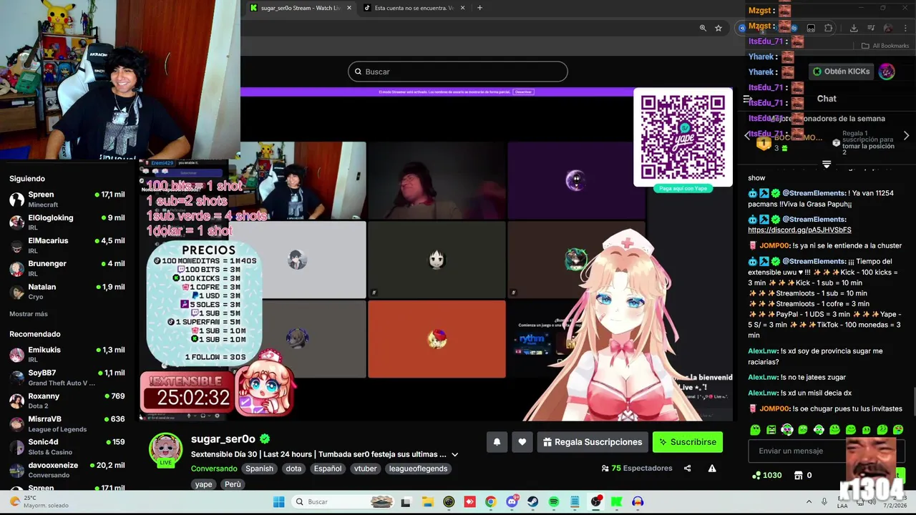The height and width of the screenshot is (515, 916).
Task: Focus the Windows taskbar Buscar search box
Action: [x=343, y=501]
